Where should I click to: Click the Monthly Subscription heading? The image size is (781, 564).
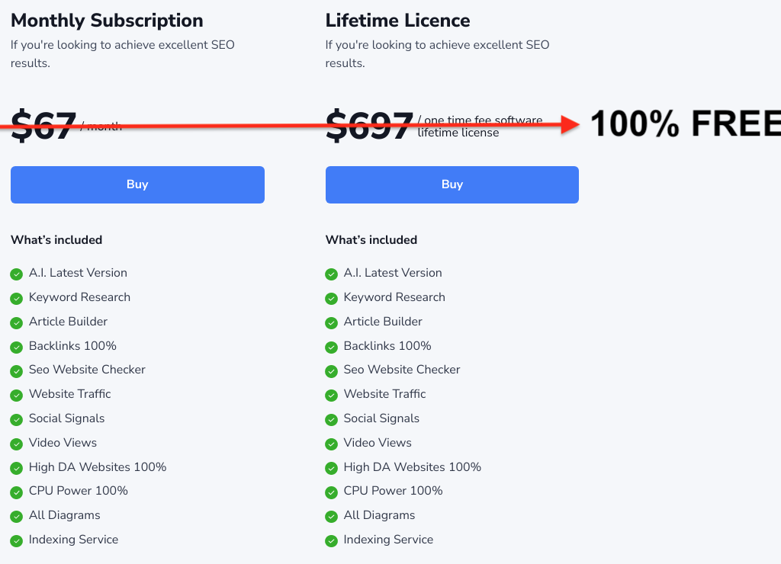pos(107,21)
